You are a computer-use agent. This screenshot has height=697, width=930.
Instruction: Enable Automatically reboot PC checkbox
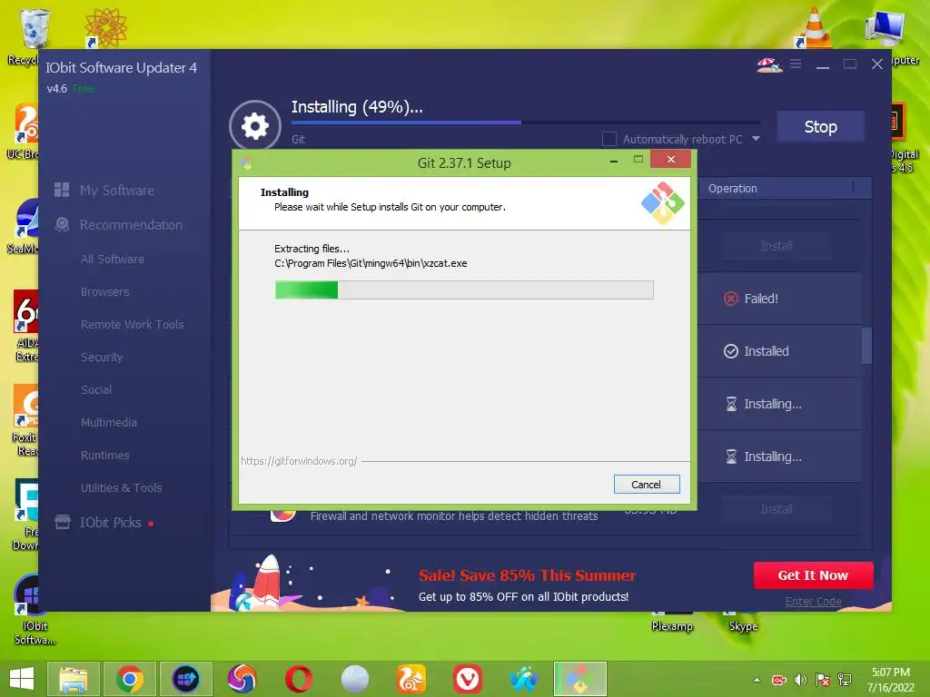pyautogui.click(x=609, y=139)
